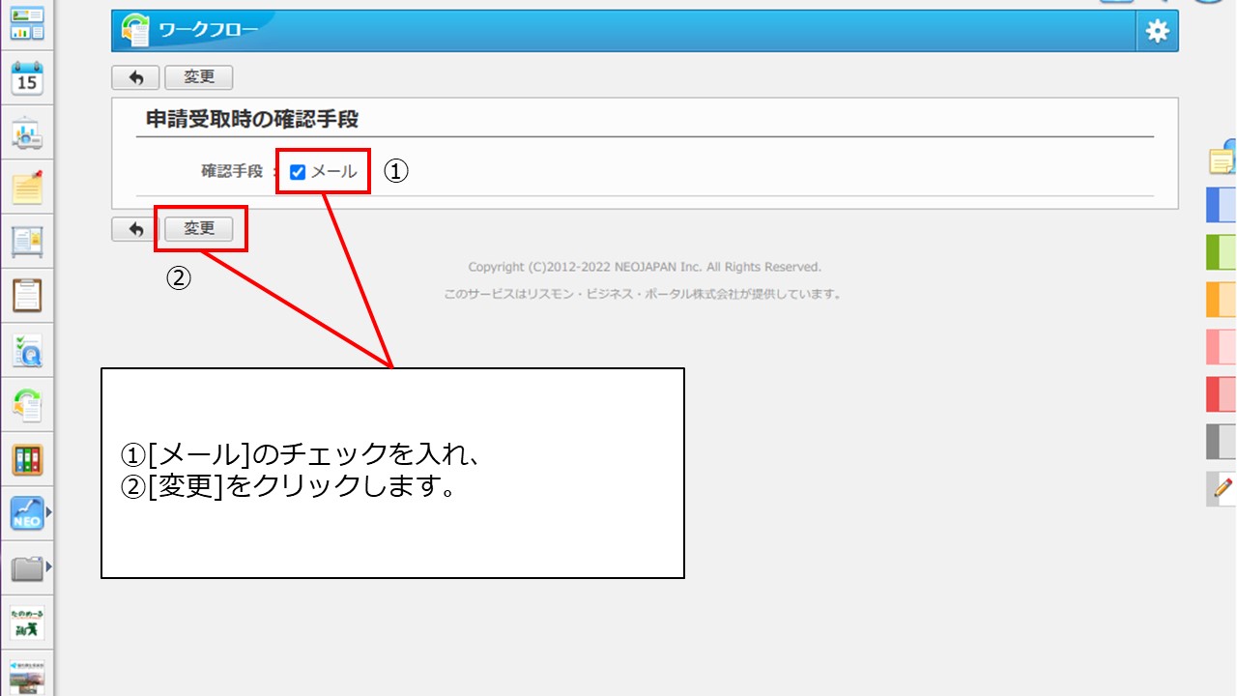Click the back arrow button above the form
The height and width of the screenshot is (696, 1237).
135,77
